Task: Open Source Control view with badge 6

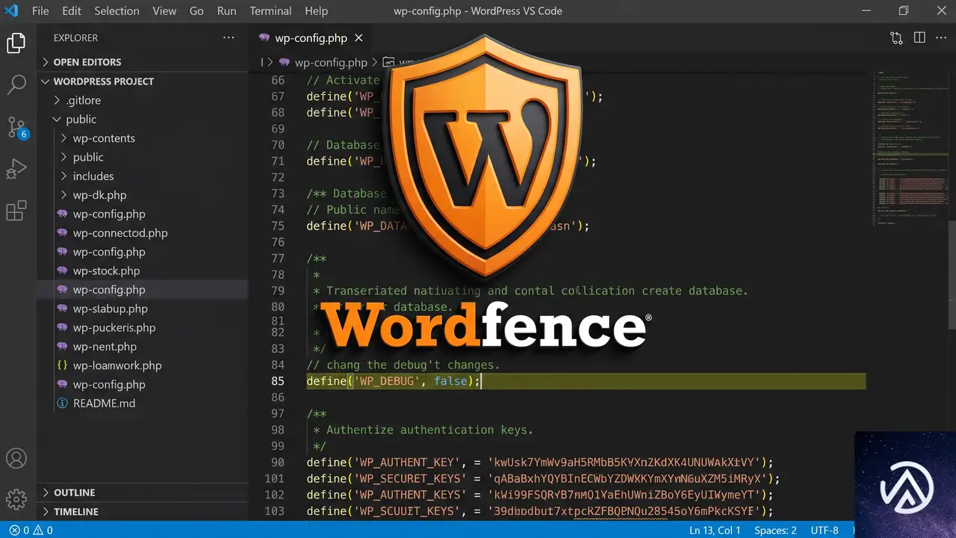Action: coord(17,128)
